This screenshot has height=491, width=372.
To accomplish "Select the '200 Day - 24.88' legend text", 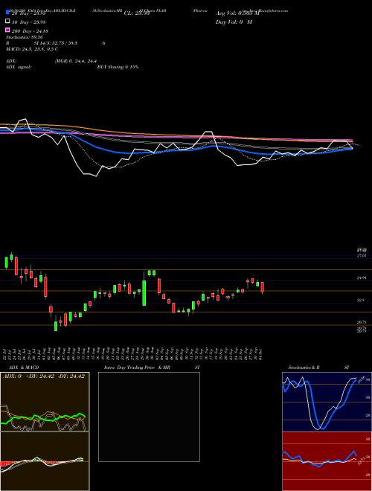I will point(30,31).
